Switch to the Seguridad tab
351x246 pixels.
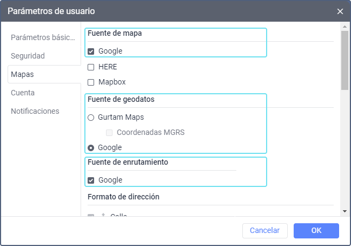tap(28, 56)
